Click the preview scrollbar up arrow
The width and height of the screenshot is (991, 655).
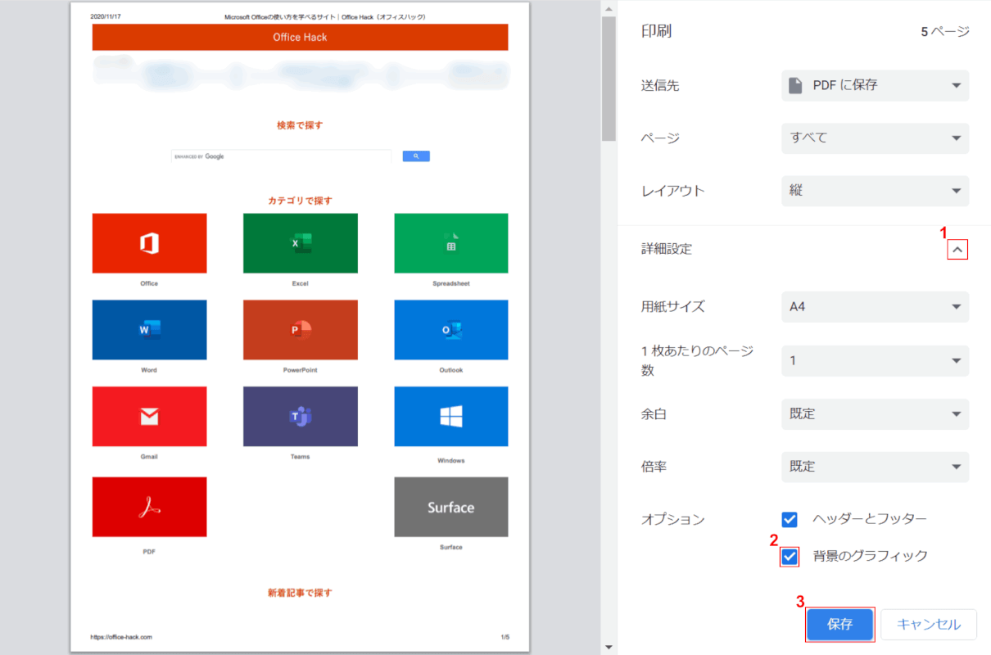tap(609, 8)
